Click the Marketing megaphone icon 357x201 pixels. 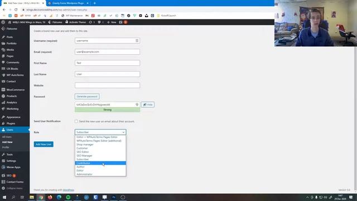pos(3,109)
